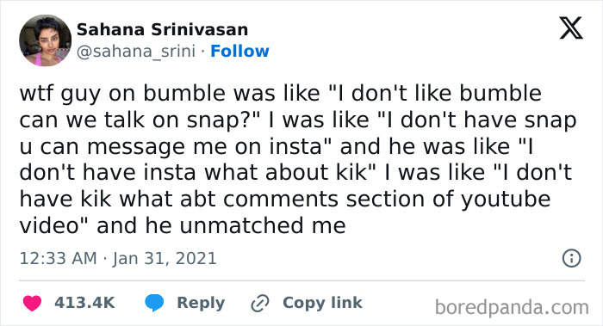Click the chain link icon

click(x=260, y=304)
